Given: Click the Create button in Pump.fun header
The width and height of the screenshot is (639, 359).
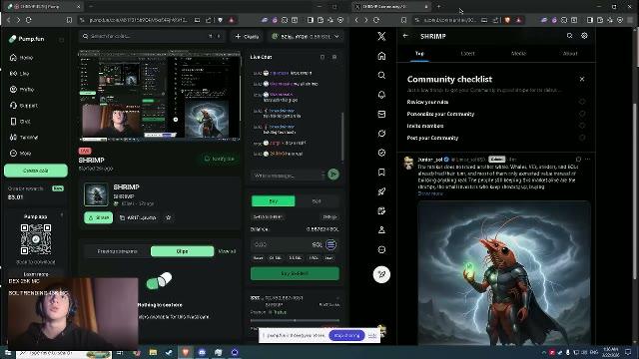Looking at the screenshot, I should pyautogui.click(x=247, y=37).
